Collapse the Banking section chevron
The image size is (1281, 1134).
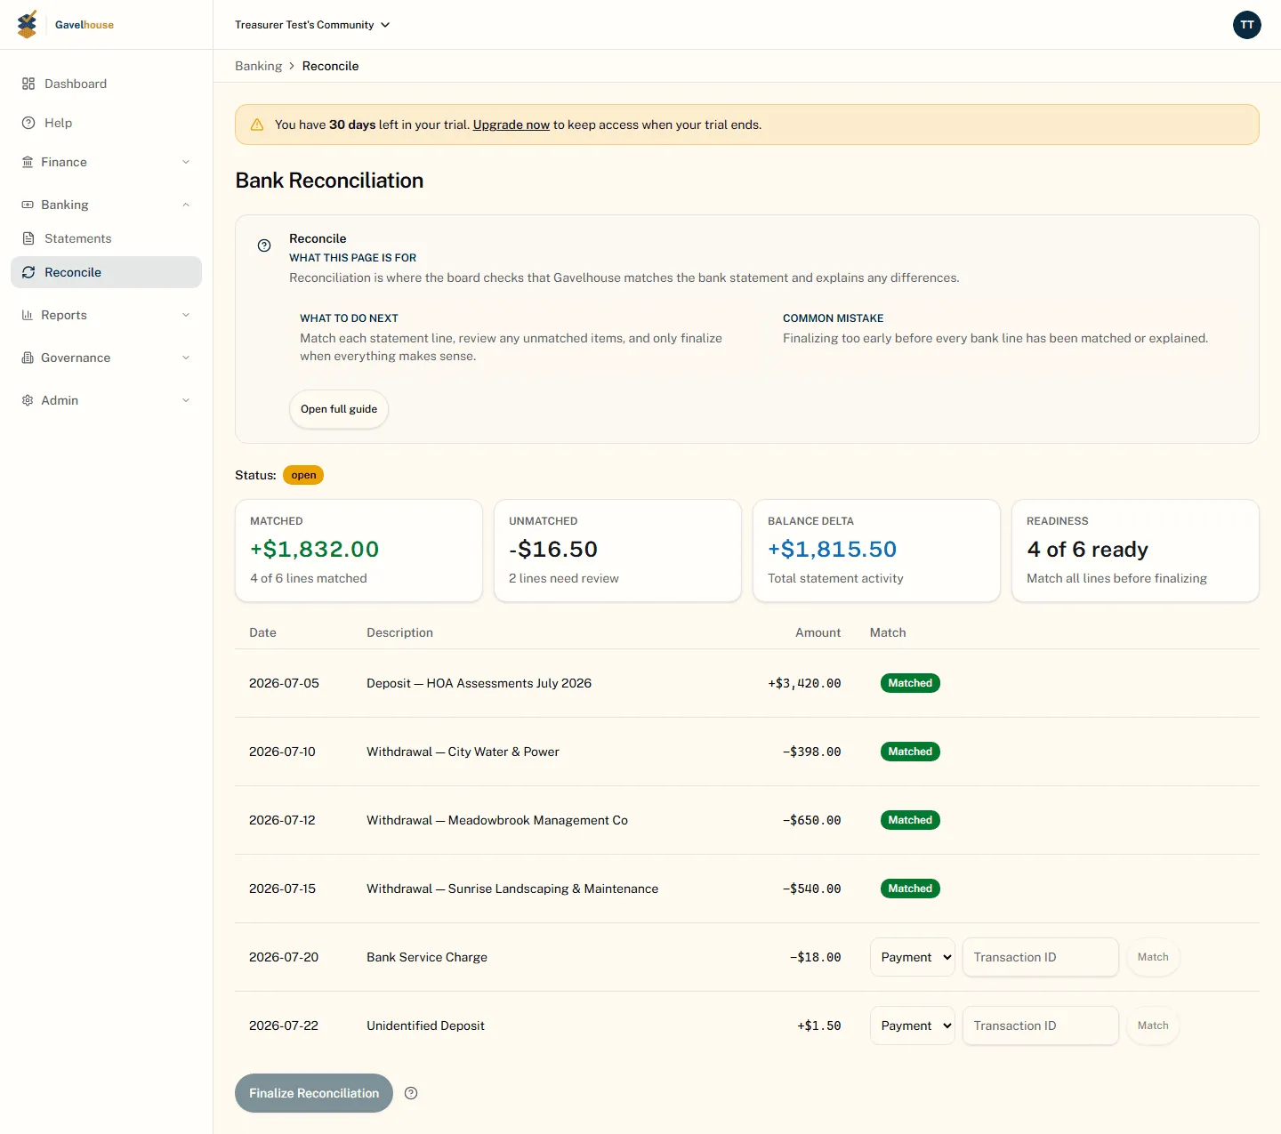click(x=186, y=205)
